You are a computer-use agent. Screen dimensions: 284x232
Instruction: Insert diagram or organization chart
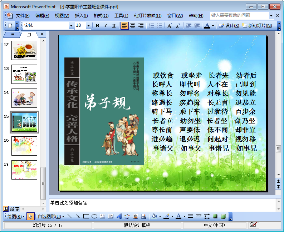(127, 216)
